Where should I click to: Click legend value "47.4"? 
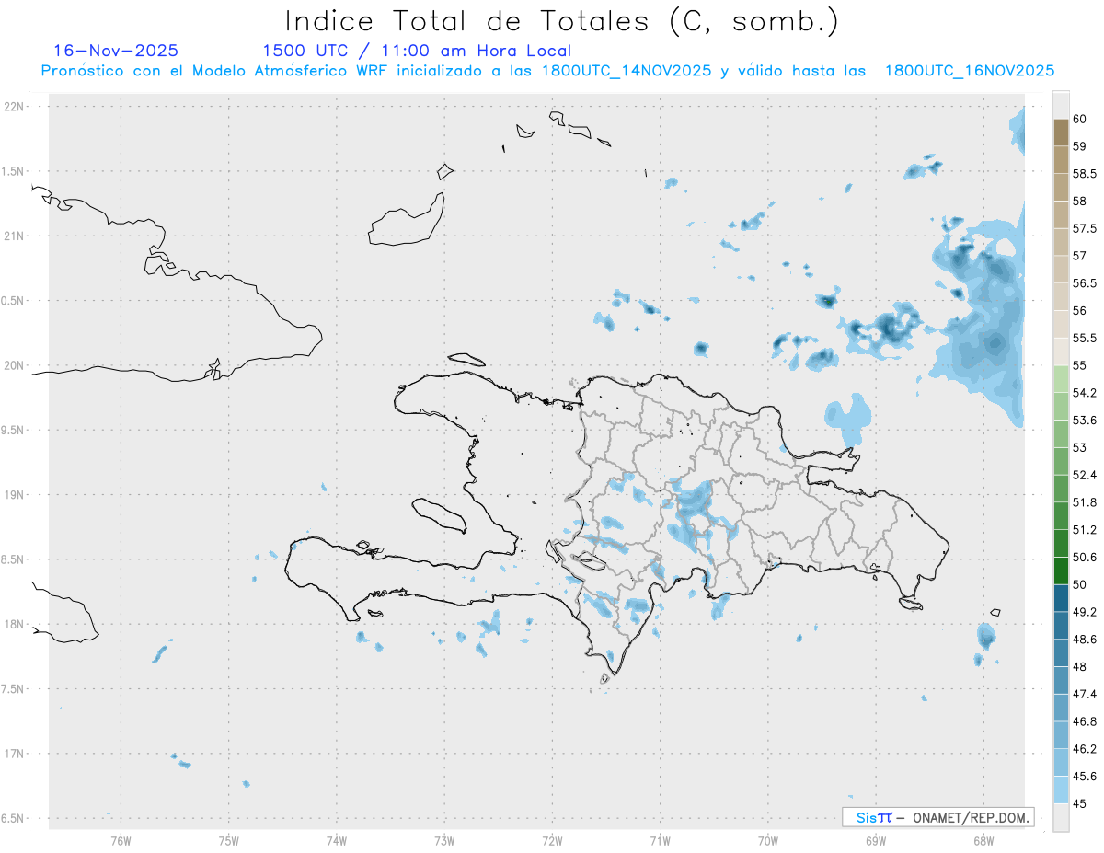coord(1085,694)
